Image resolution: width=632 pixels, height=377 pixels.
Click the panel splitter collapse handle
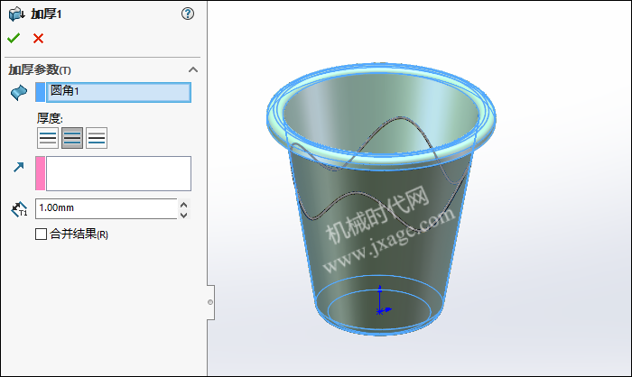click(210, 302)
